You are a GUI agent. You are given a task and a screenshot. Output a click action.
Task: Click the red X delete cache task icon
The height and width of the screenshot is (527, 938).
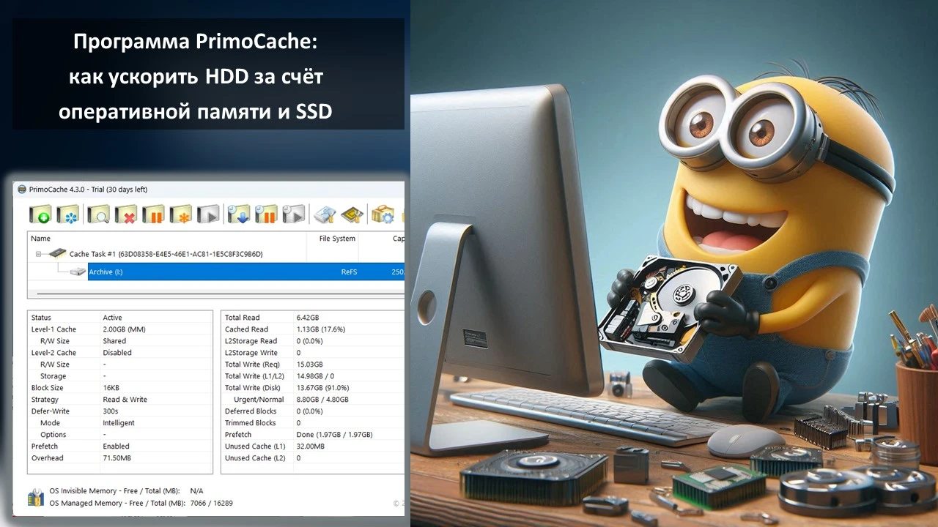(x=126, y=214)
